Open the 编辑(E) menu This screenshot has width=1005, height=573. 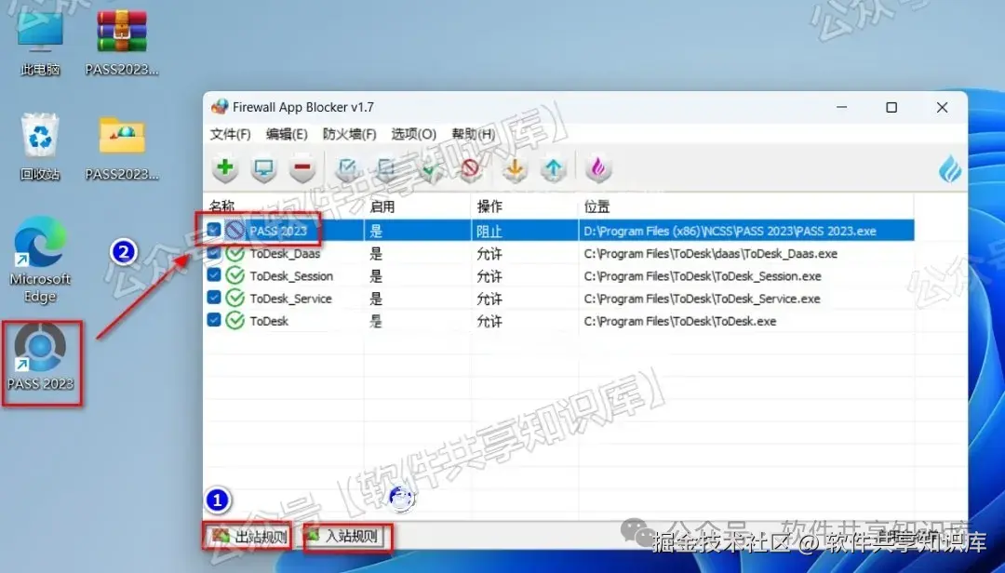coord(287,135)
